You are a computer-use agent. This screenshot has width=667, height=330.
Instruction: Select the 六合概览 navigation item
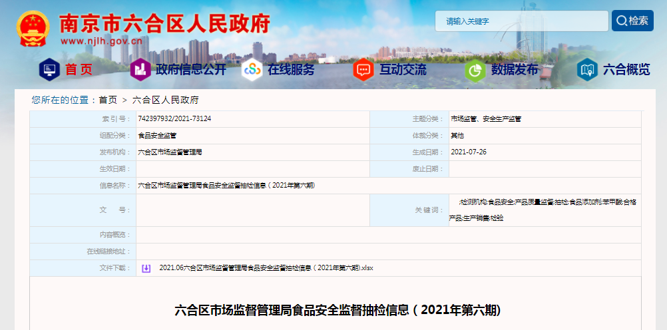coord(626,69)
